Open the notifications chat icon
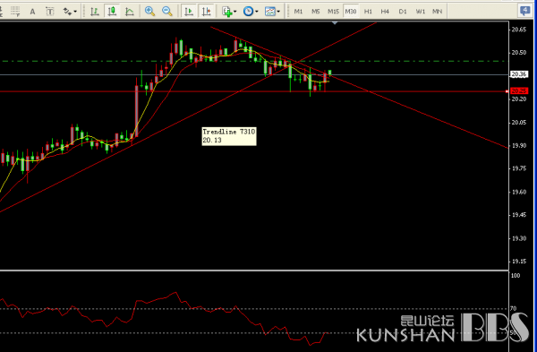 525,11
